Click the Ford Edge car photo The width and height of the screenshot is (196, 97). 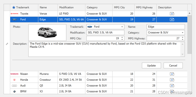pos(47,32)
